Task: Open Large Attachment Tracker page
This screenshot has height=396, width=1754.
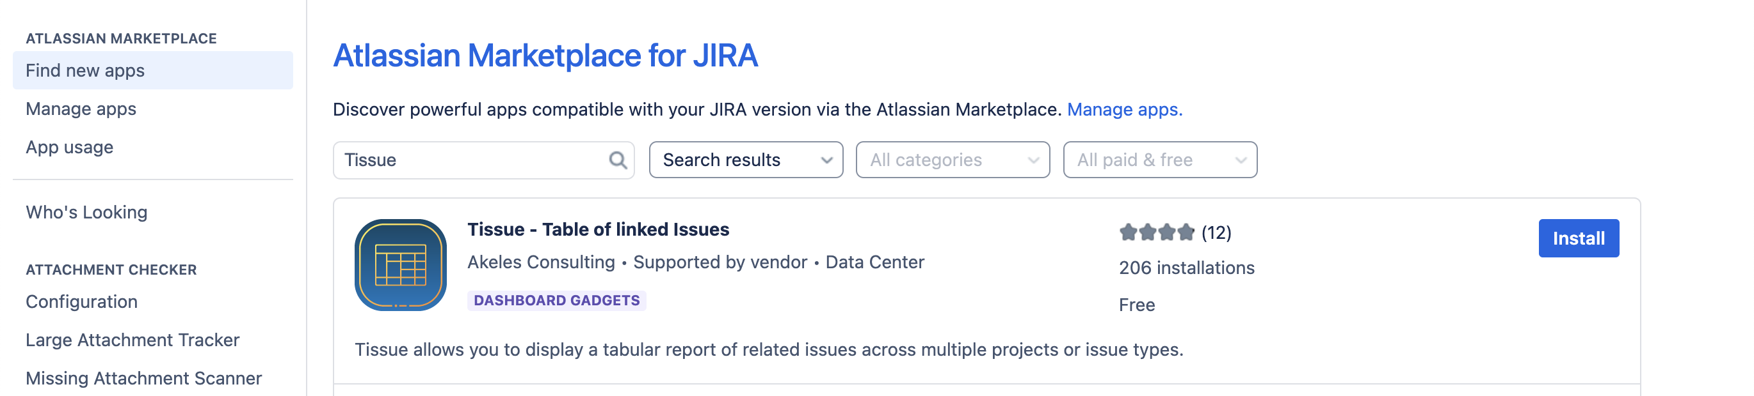Action: (x=133, y=340)
